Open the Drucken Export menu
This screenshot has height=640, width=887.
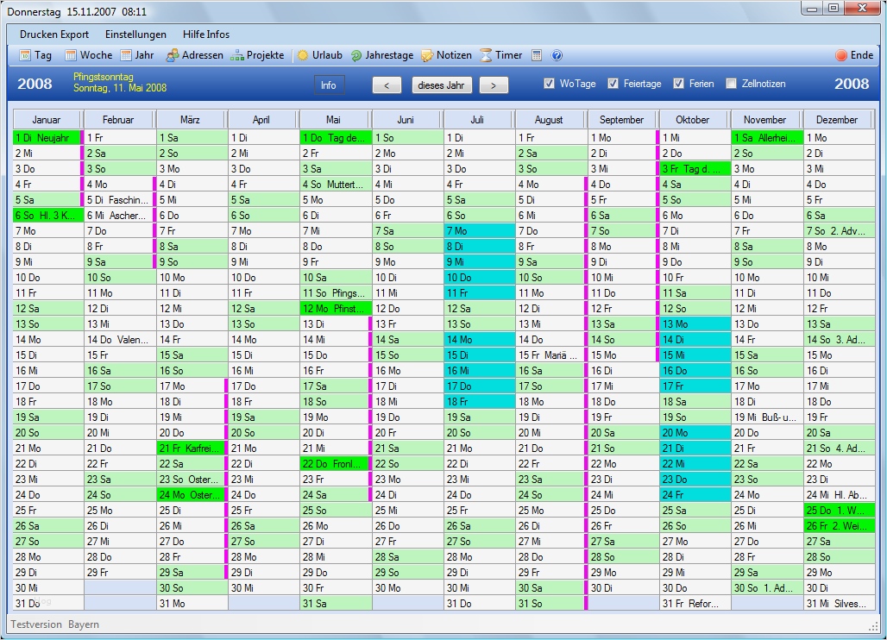(54, 34)
